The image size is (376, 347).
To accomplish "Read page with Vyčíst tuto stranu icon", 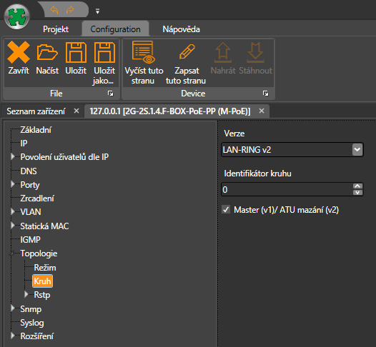I will coord(144,52).
